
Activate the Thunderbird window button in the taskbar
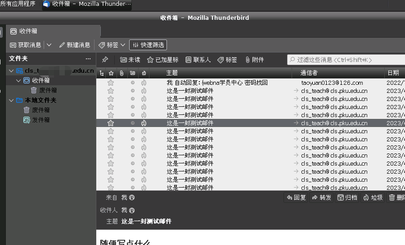87,4
